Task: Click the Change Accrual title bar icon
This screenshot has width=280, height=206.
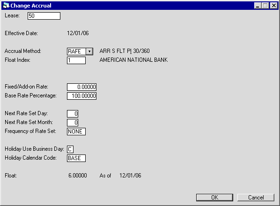Action: click(x=6, y=6)
